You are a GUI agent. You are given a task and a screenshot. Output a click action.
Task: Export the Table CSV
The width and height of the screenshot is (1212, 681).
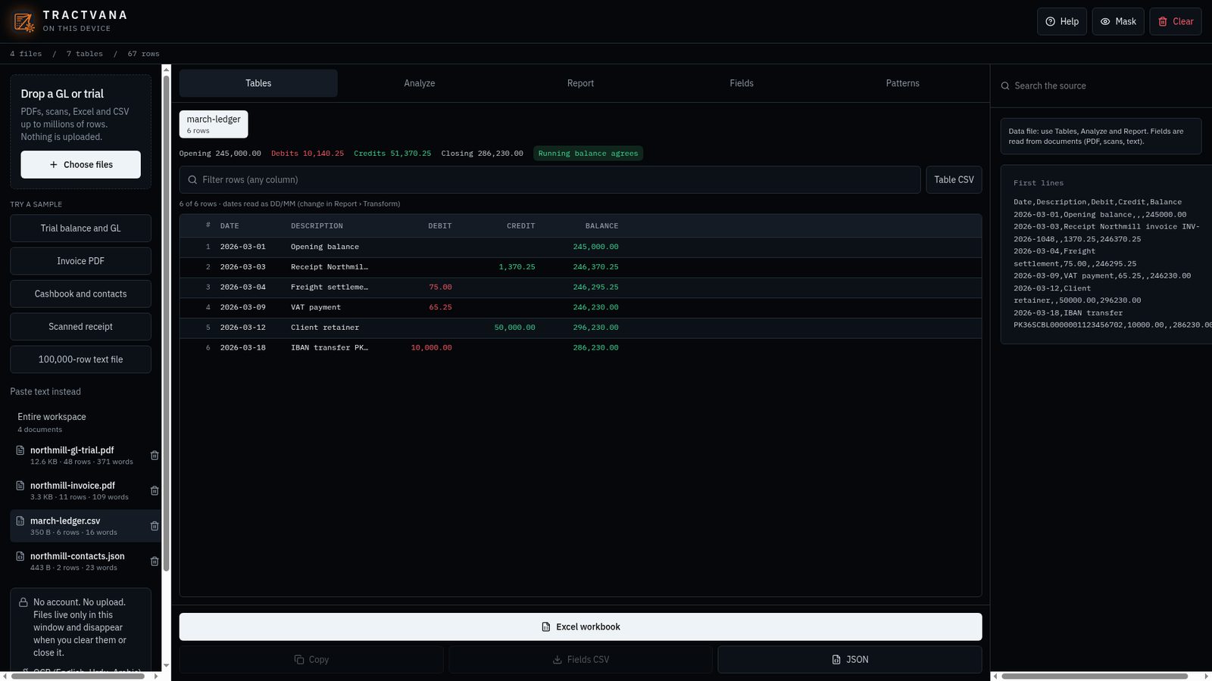[x=954, y=180]
